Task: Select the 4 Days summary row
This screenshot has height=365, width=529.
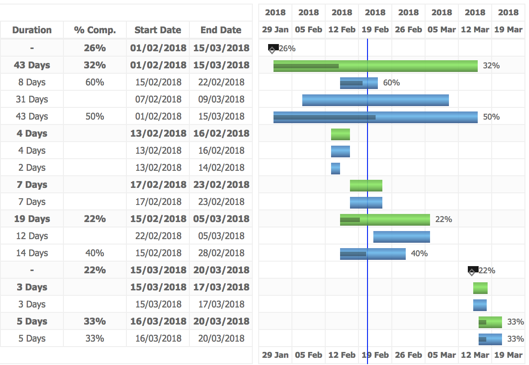Action: click(x=31, y=134)
